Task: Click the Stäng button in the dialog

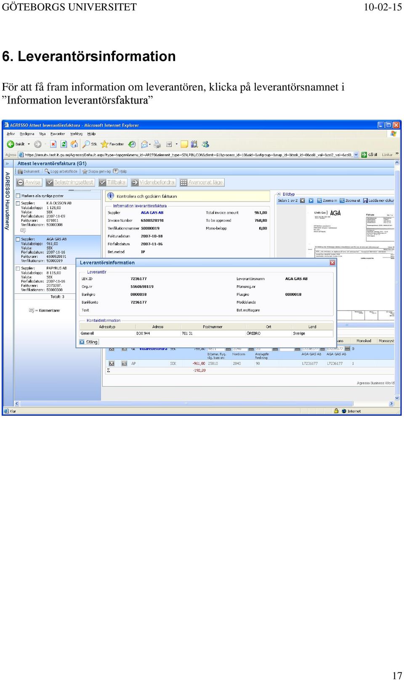Action: click(88, 342)
